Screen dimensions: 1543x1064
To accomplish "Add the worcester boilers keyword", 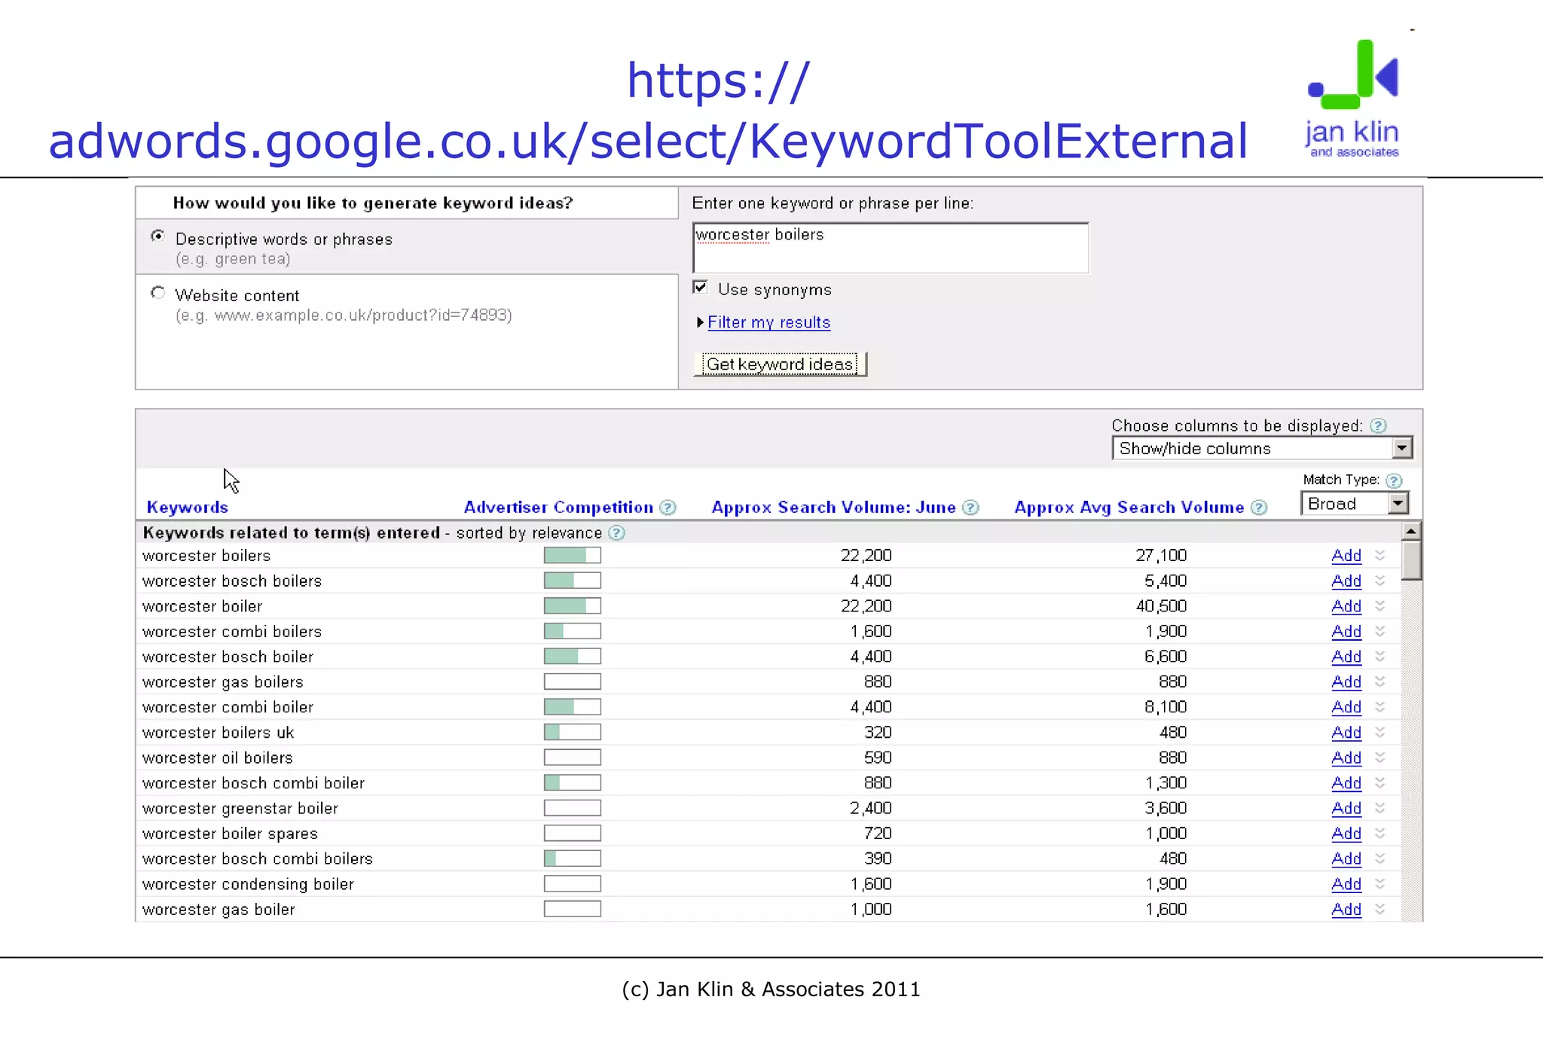I will [1346, 556].
